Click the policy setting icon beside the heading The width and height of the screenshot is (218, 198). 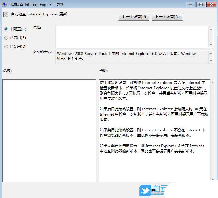(6, 15)
